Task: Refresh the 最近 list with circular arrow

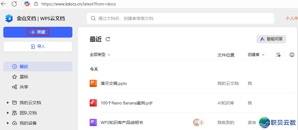Action: click(x=108, y=39)
